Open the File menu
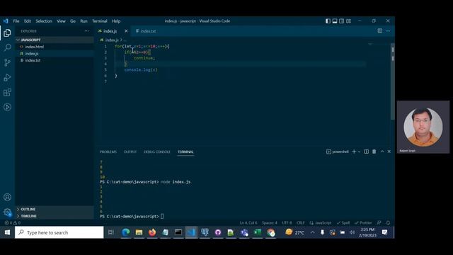 16,21
